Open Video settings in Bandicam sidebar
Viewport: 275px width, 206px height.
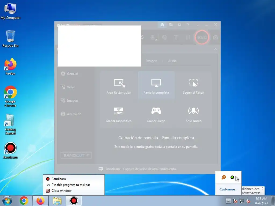point(68,87)
